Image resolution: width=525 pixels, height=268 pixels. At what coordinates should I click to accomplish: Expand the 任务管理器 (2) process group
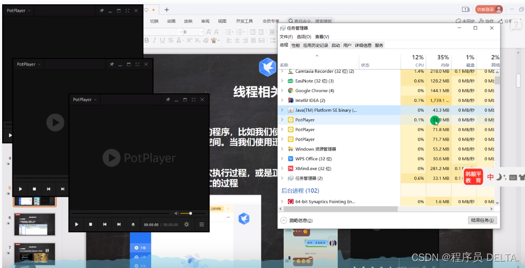(x=282, y=178)
